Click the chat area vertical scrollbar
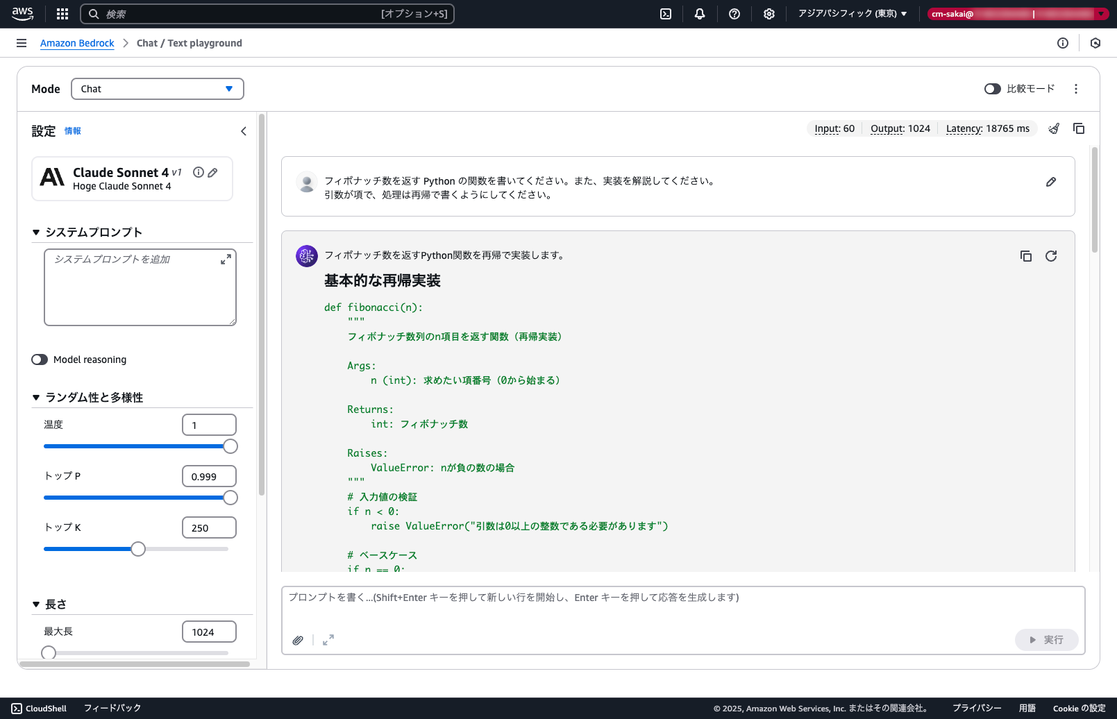 (1095, 200)
